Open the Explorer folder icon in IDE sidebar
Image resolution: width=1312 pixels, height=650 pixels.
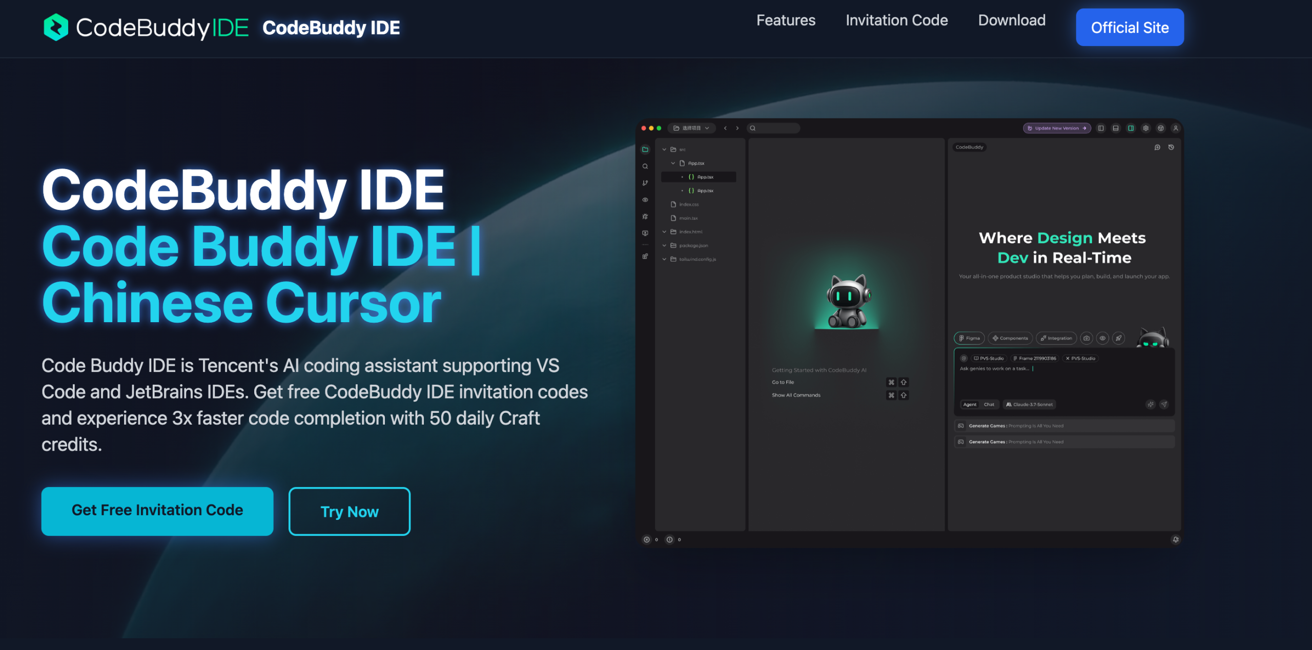click(645, 150)
